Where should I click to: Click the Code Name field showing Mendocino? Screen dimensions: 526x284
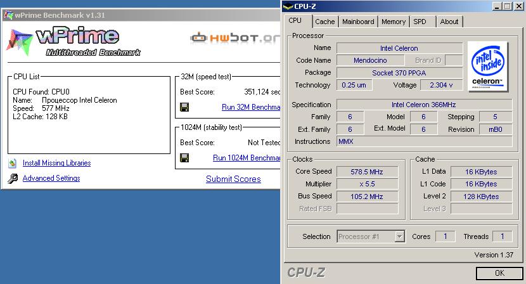coord(370,60)
